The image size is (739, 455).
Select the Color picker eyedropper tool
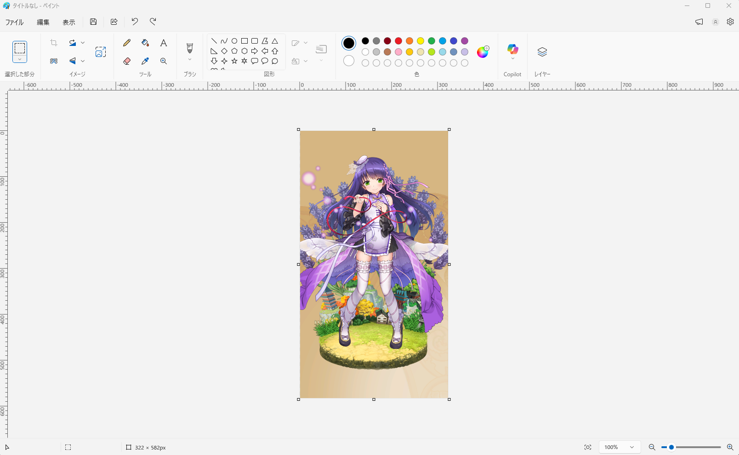[145, 61]
